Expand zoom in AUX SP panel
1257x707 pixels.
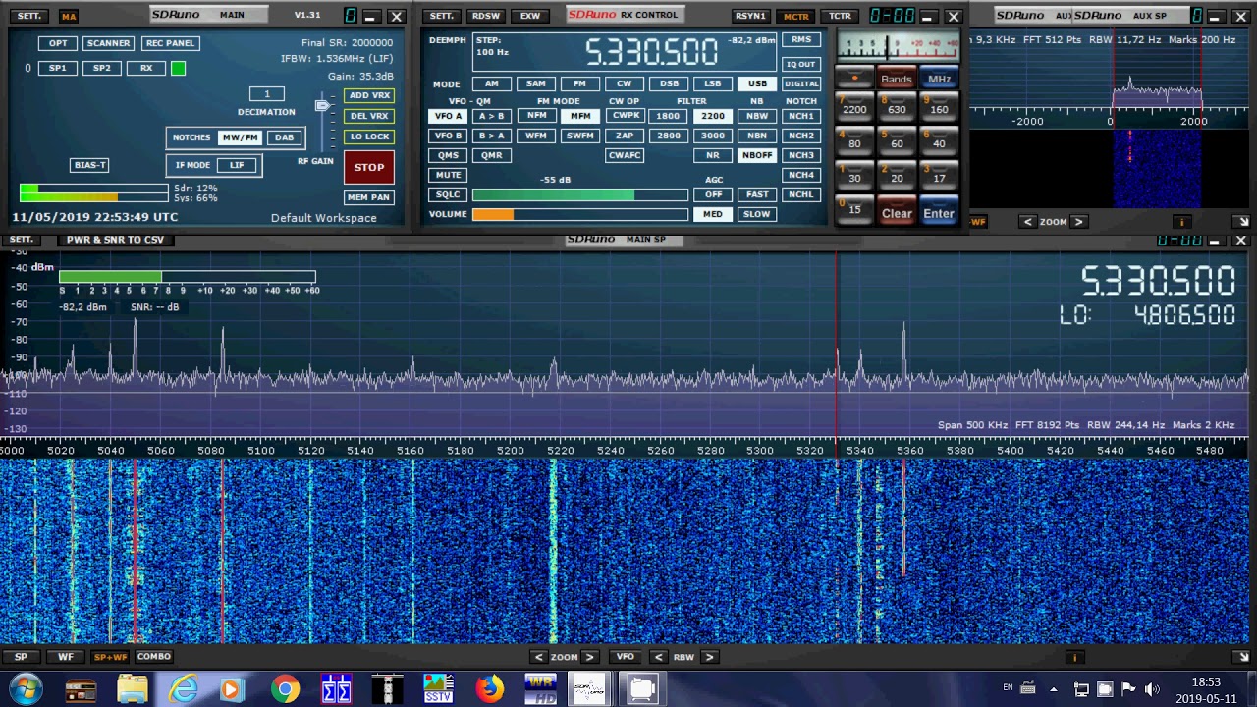pos(1078,222)
